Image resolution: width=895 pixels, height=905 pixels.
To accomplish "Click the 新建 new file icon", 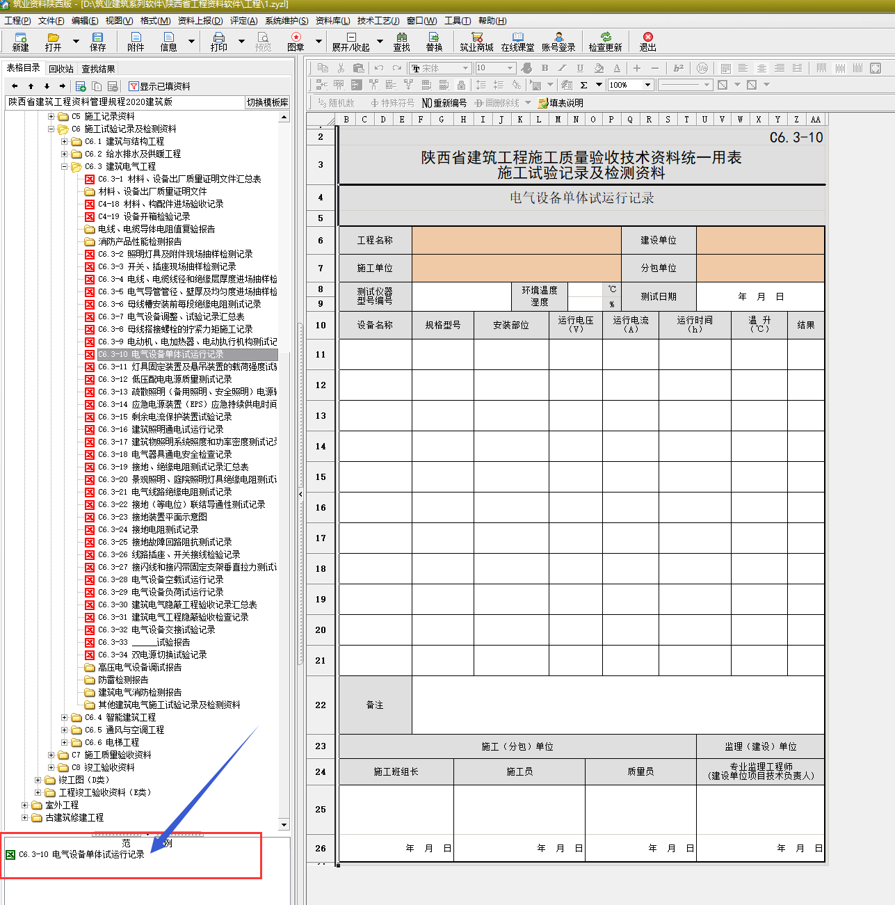I will pyautogui.click(x=20, y=41).
